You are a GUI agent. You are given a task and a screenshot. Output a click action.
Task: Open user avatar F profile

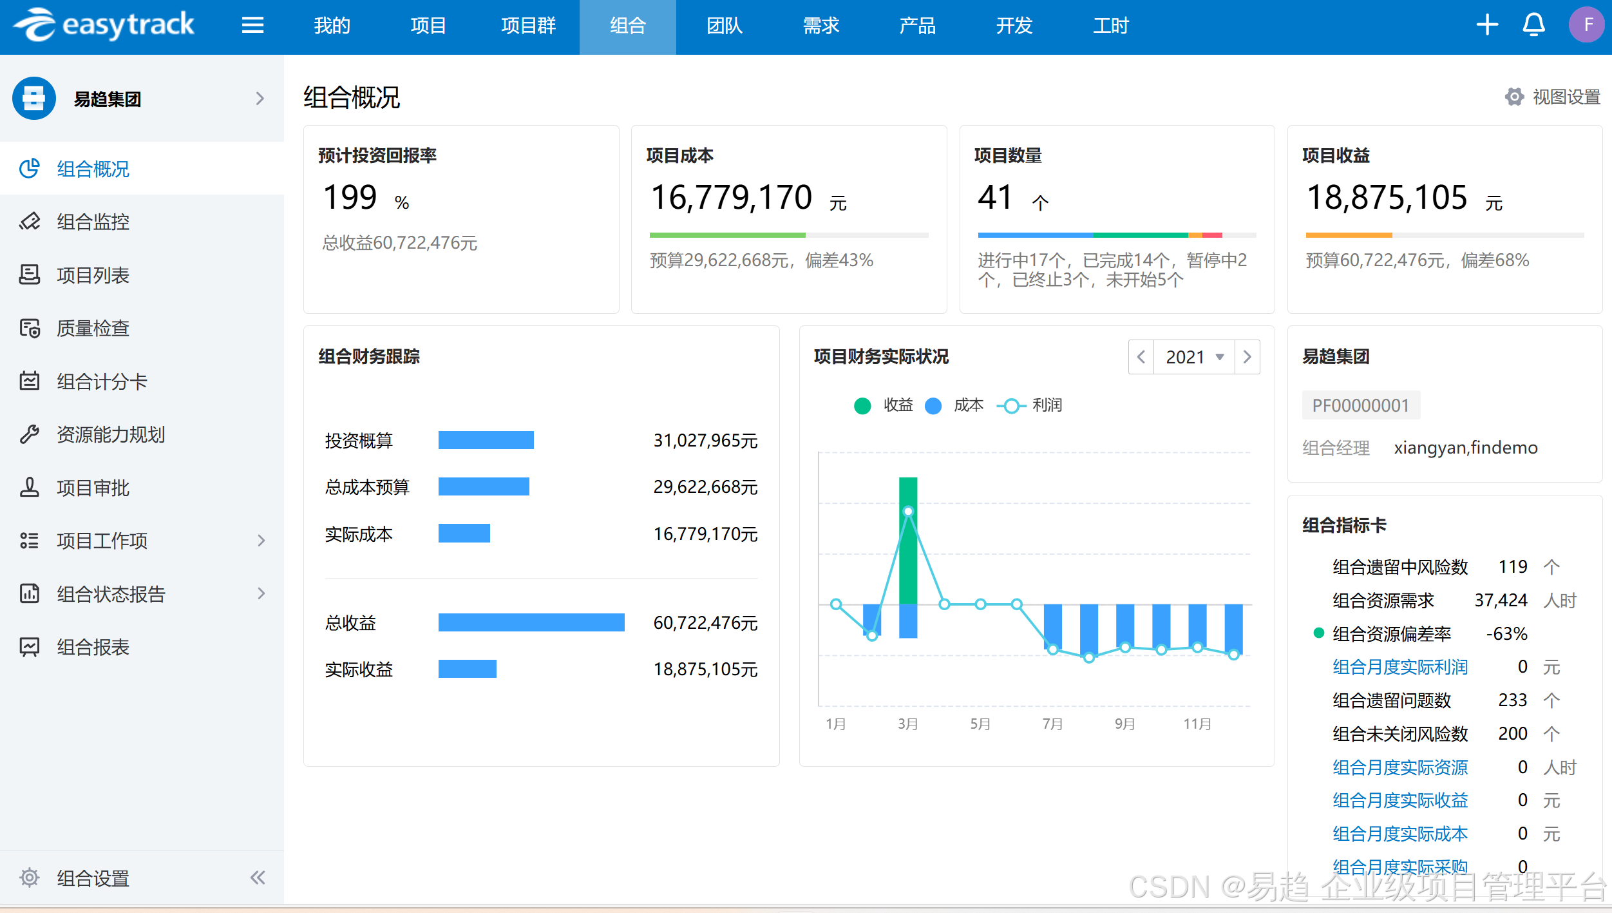(x=1587, y=26)
